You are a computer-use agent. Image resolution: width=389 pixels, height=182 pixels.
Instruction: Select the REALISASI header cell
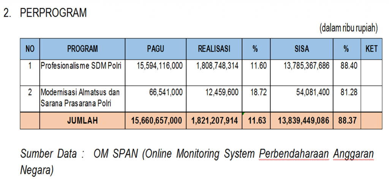pyautogui.click(x=214, y=49)
